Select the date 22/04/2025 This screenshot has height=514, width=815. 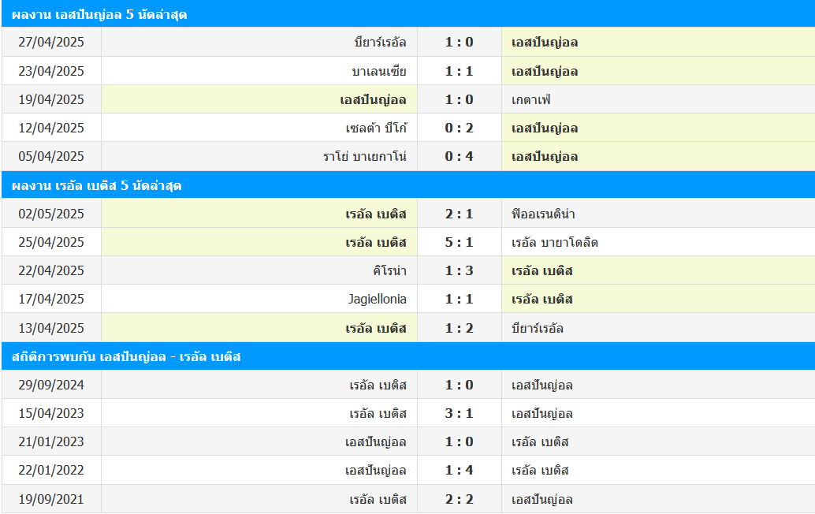pyautogui.click(x=51, y=270)
